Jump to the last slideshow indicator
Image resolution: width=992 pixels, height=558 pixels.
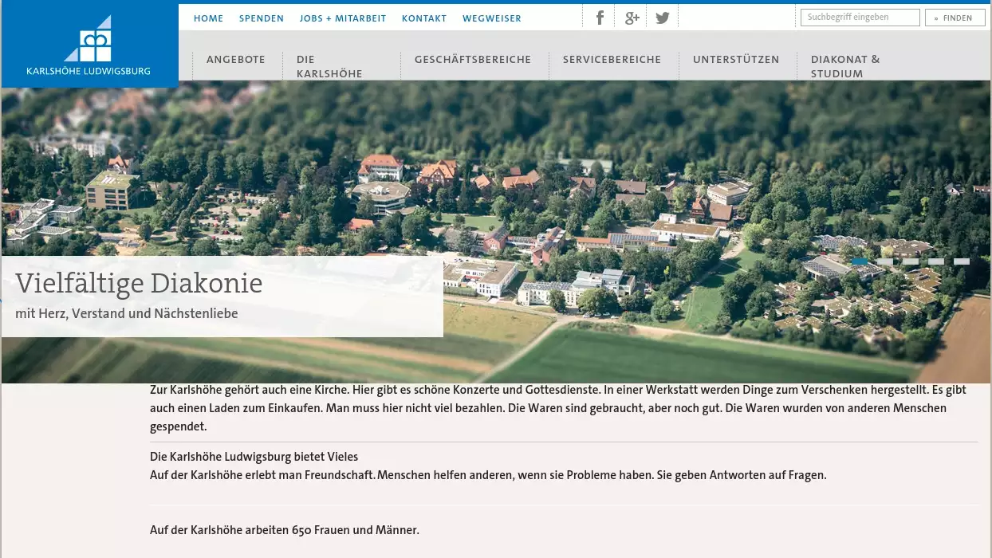point(962,261)
